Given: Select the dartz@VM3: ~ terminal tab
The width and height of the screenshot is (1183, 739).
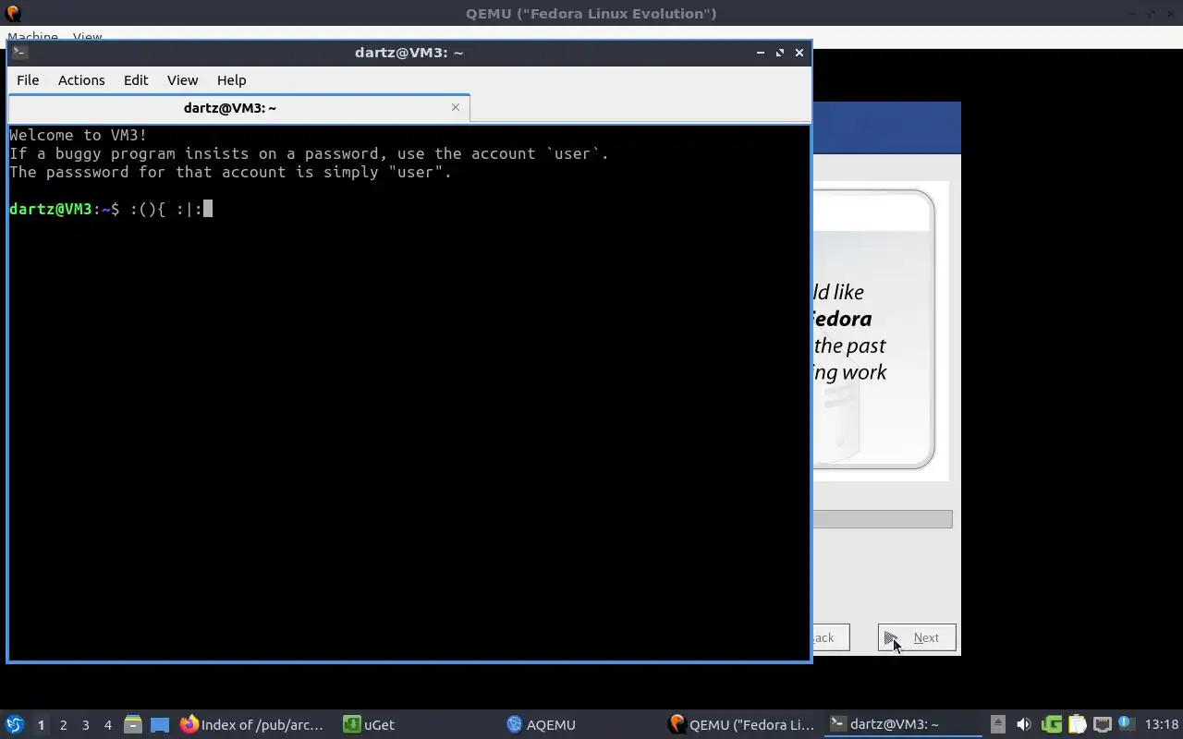Looking at the screenshot, I should pyautogui.click(x=230, y=108).
